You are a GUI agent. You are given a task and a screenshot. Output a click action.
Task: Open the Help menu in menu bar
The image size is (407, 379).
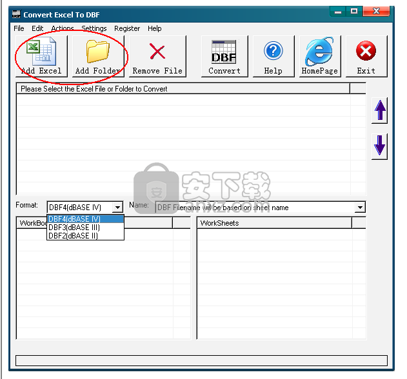[155, 28]
